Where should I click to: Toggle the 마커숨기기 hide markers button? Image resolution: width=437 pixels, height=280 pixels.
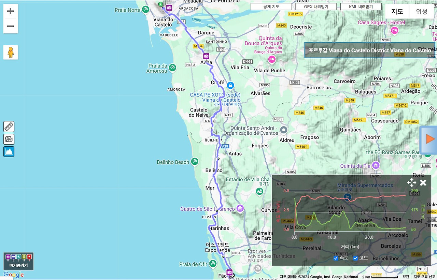click(x=18, y=261)
